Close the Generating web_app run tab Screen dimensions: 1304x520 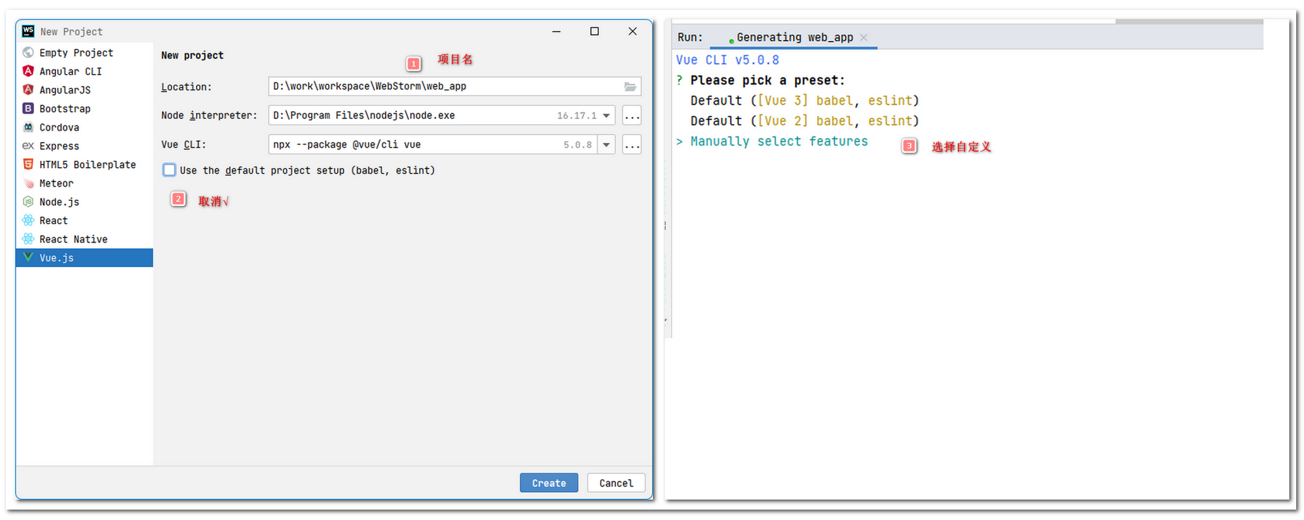[863, 38]
